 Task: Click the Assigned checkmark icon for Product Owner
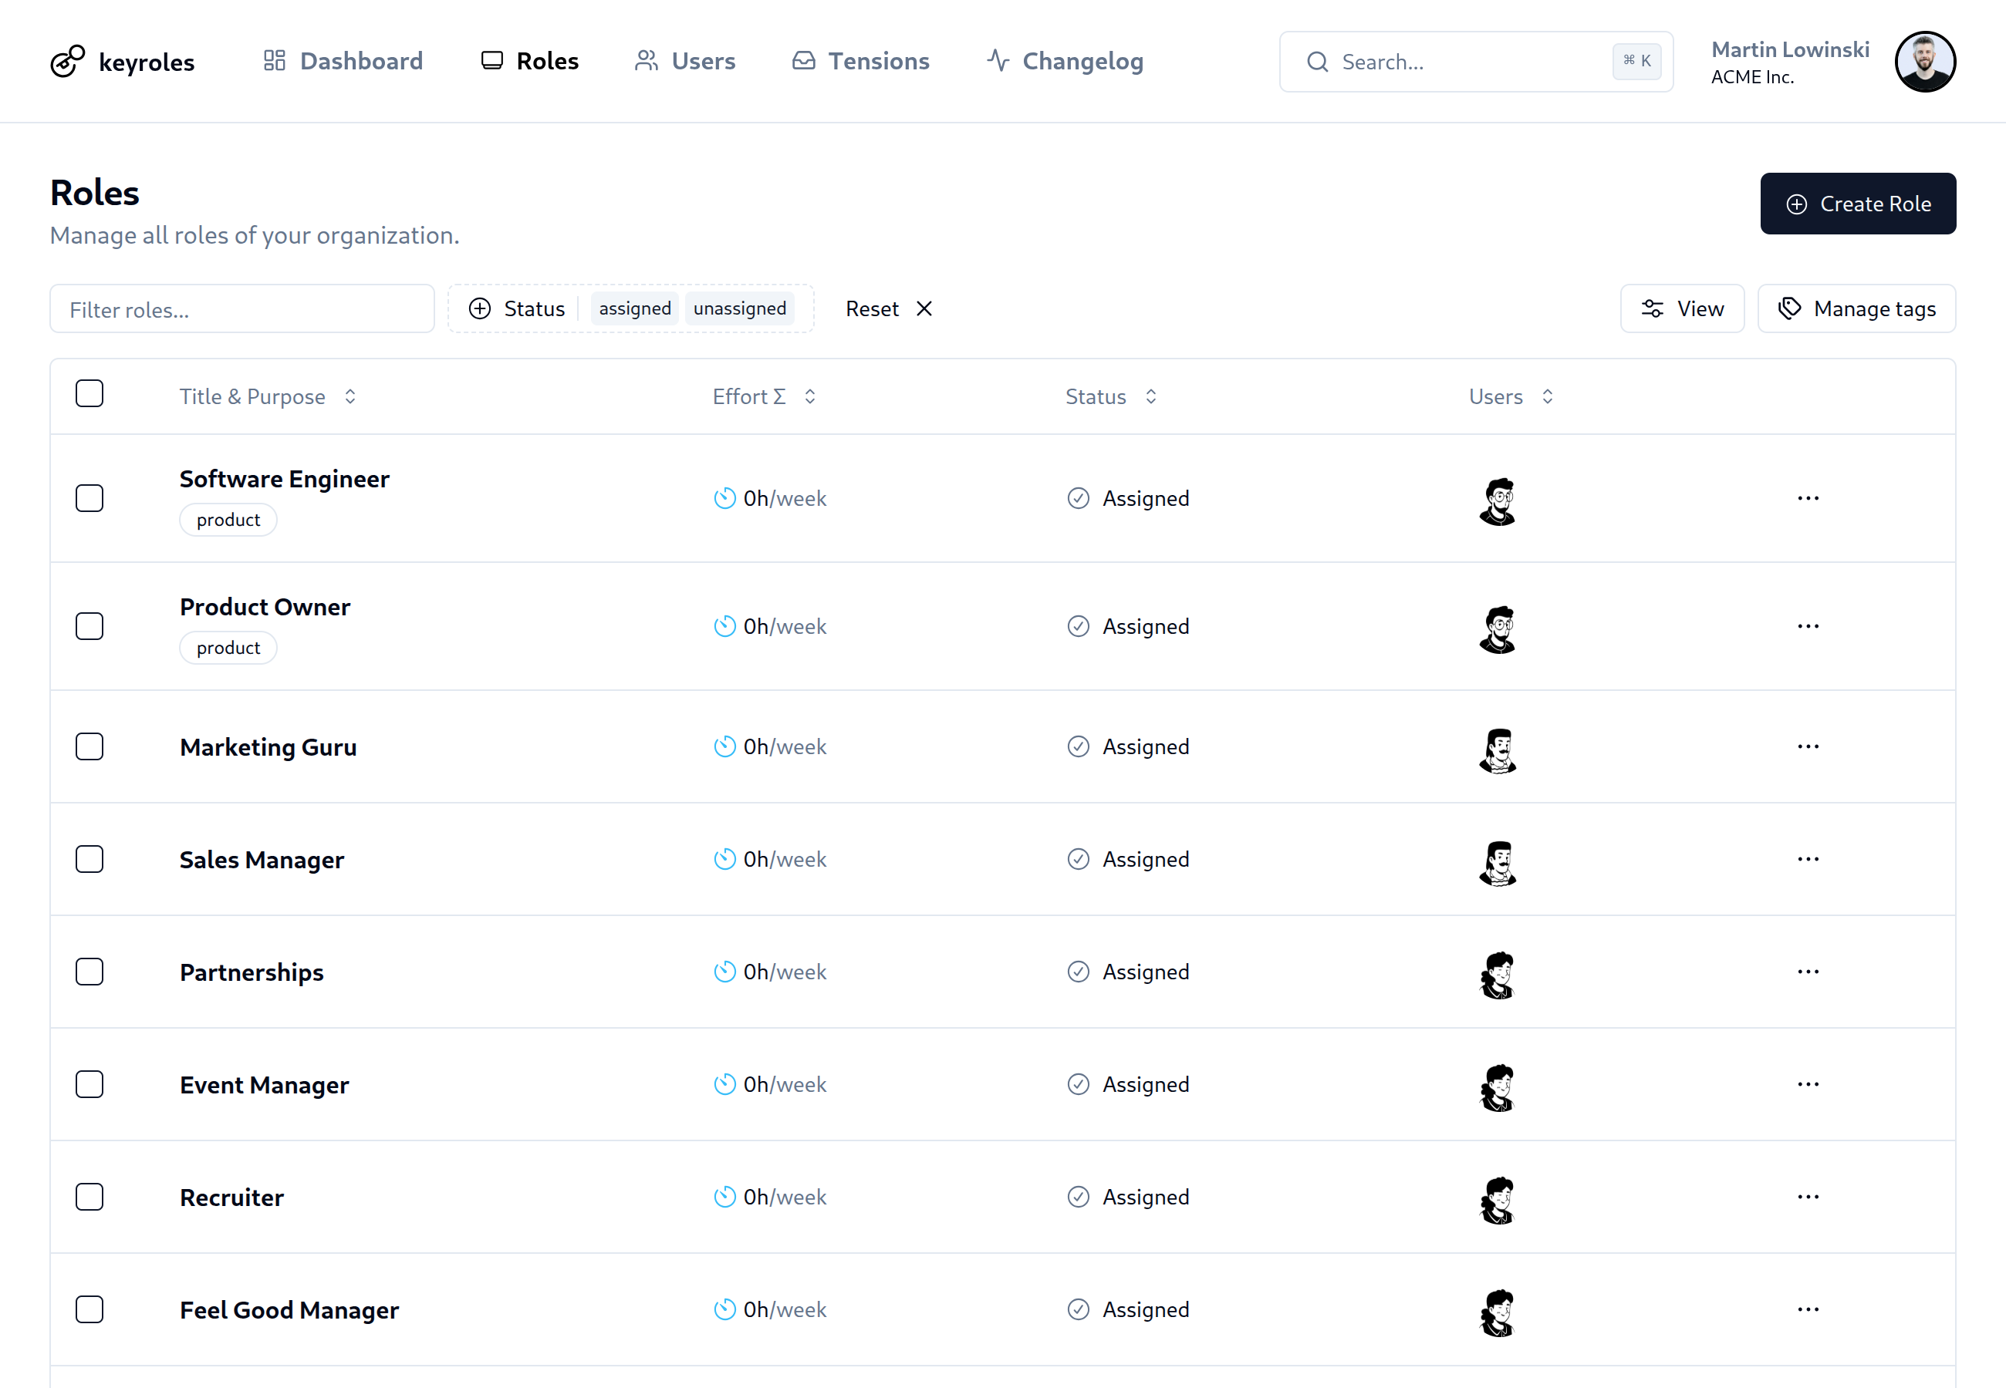click(1077, 625)
